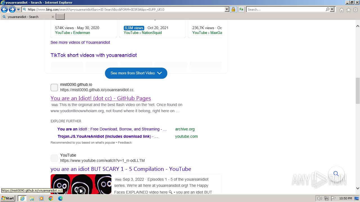Refresh the page with the green arrows icon
The height and width of the screenshot is (202, 360).
click(241, 9)
